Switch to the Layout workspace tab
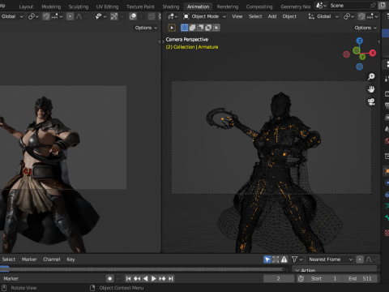Viewport: 389px width, 292px height. click(x=26, y=6)
